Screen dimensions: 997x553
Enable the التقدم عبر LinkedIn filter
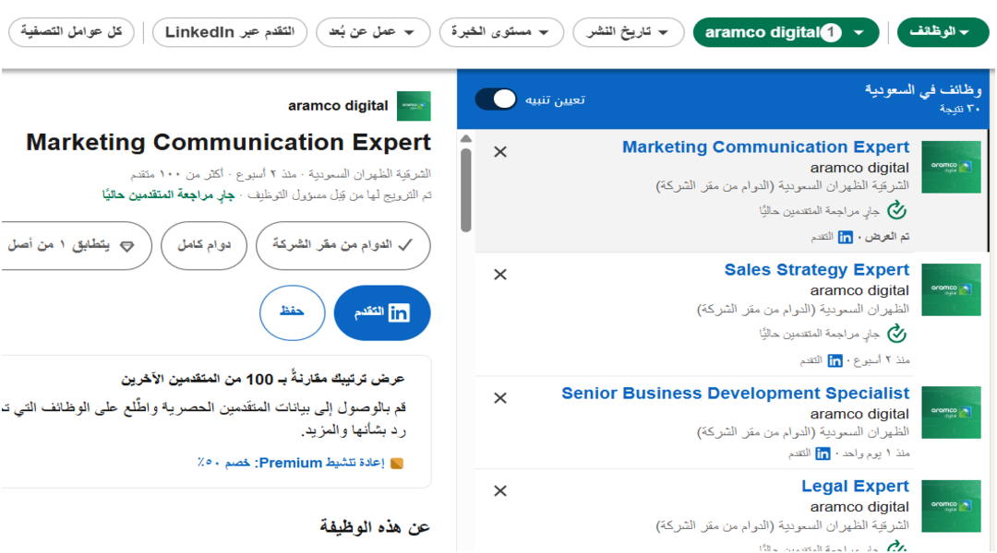229,32
